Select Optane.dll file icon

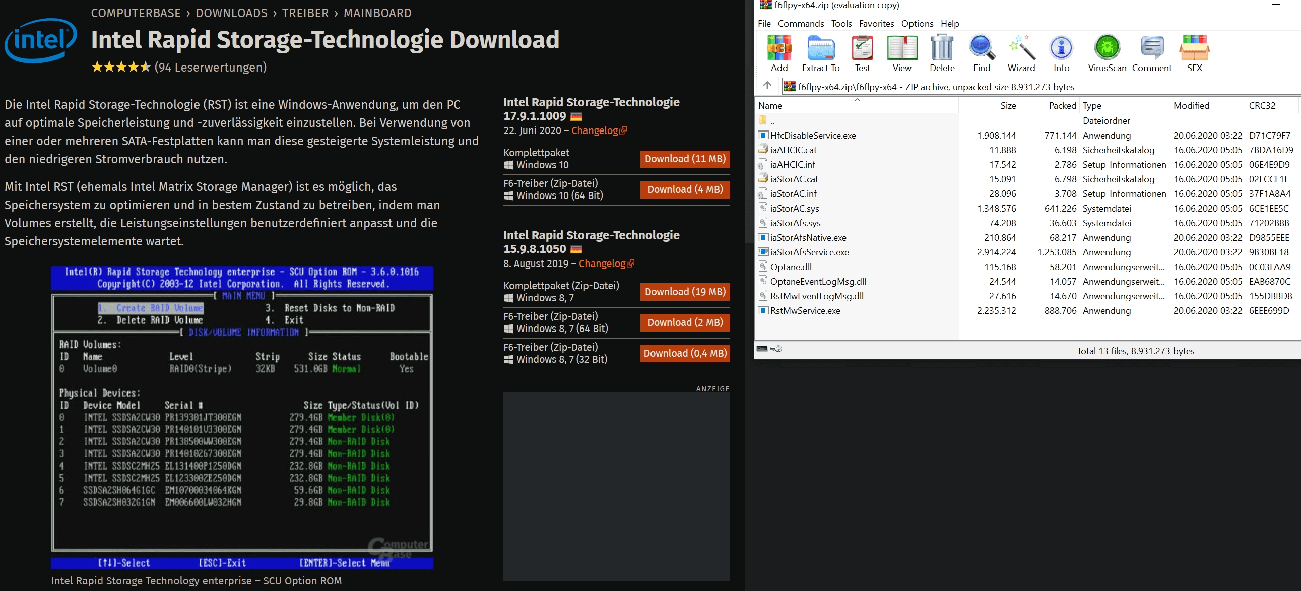point(763,267)
